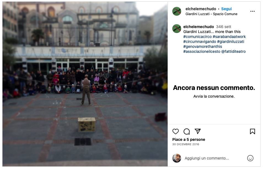Follow the account via Segui

click(x=226, y=9)
